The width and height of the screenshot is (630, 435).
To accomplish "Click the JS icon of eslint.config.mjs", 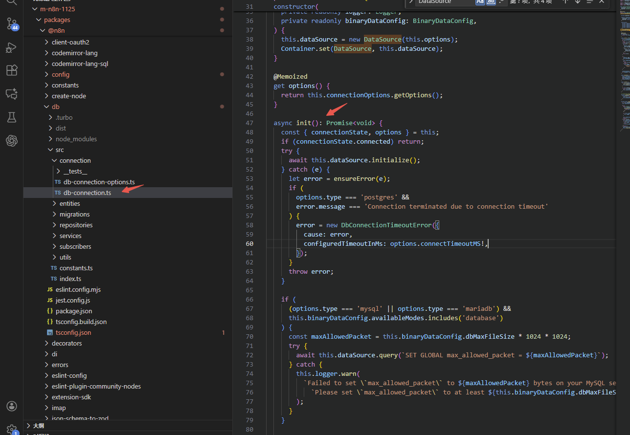I will 50,289.
